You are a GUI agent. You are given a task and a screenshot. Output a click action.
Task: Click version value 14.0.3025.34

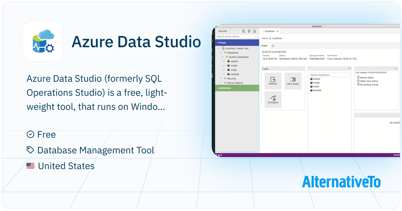click(270, 59)
